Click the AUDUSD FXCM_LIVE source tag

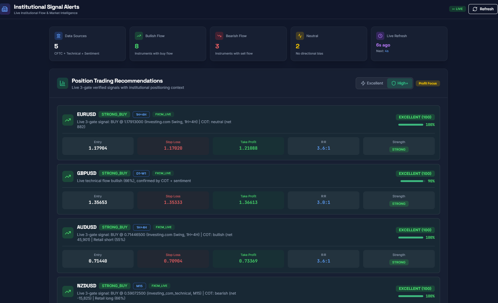[164, 227]
